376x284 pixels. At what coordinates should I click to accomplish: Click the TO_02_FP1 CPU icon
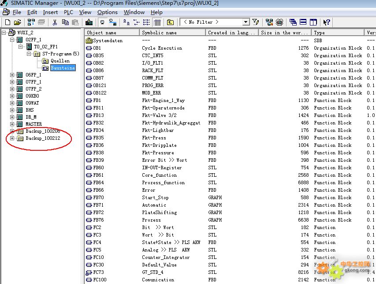(x=29, y=47)
